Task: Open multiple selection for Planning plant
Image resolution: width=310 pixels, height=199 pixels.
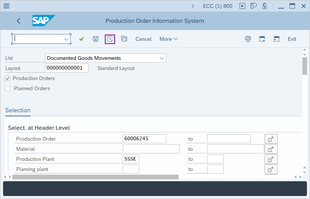Action: pyautogui.click(x=271, y=169)
